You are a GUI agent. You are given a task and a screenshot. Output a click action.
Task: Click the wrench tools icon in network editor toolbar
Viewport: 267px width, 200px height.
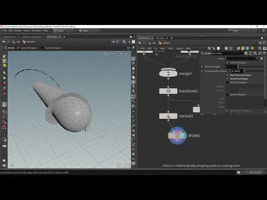click(x=209, y=48)
